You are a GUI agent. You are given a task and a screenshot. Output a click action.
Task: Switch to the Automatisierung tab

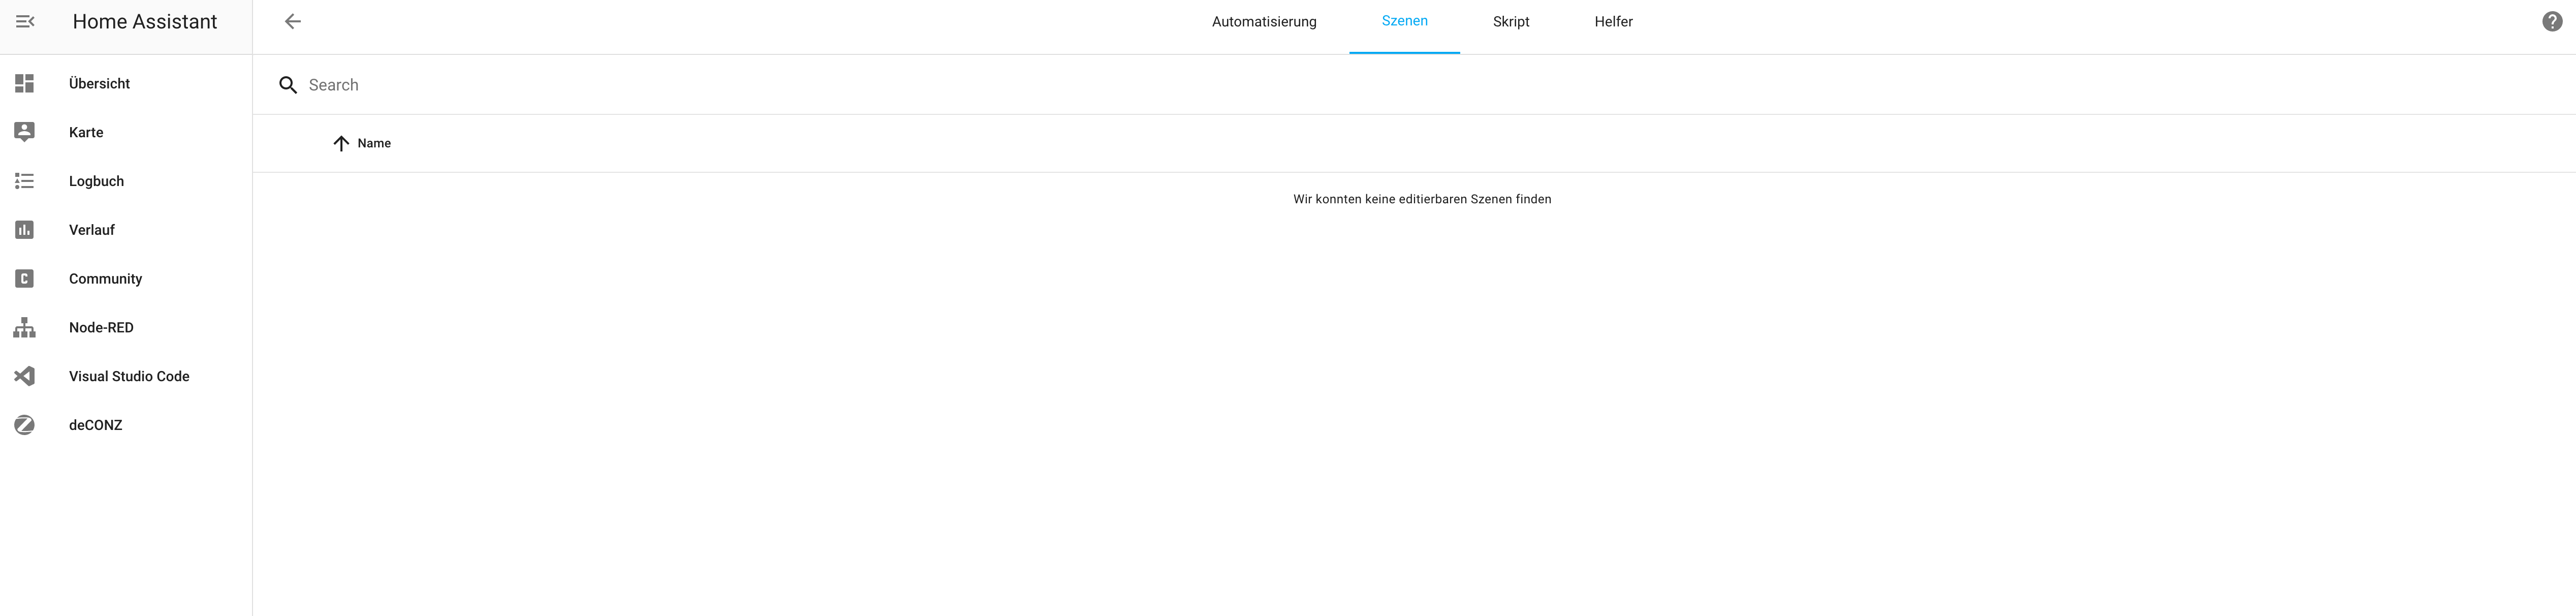click(1263, 21)
